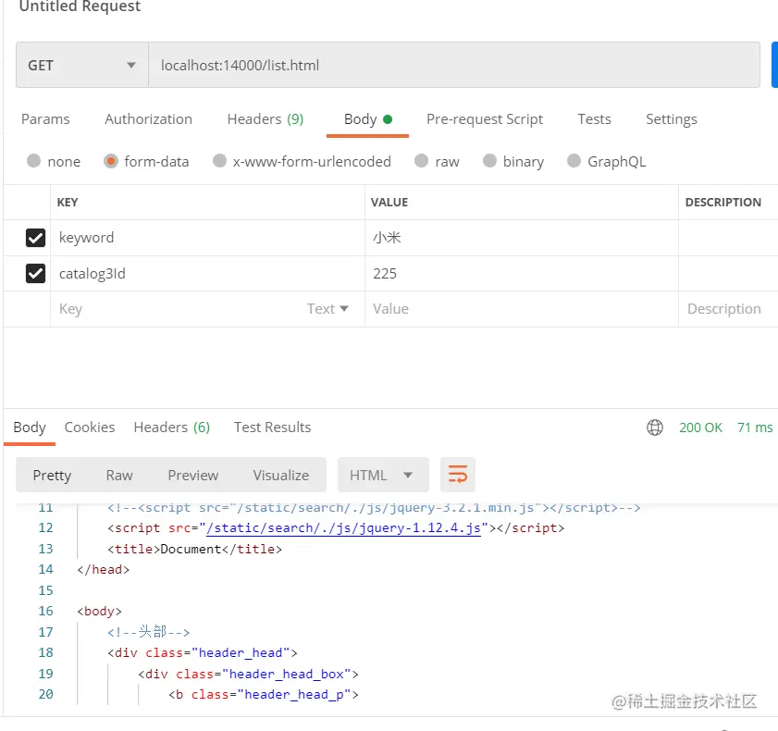Open the Pre-request Script tab

pyautogui.click(x=484, y=119)
